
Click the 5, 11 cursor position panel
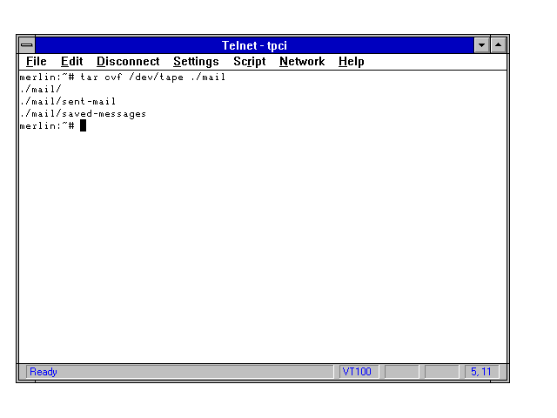[480, 372]
